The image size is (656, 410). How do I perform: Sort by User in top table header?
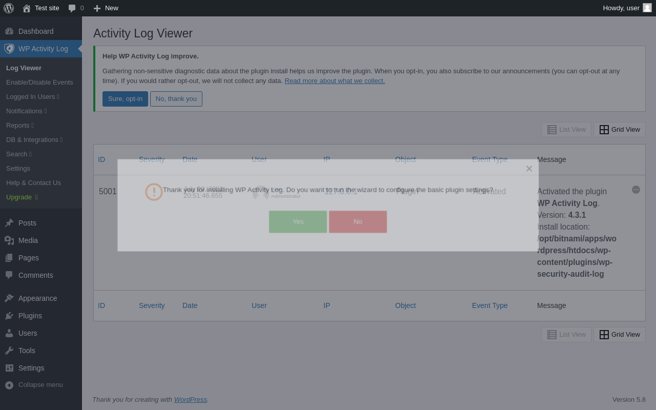click(259, 159)
